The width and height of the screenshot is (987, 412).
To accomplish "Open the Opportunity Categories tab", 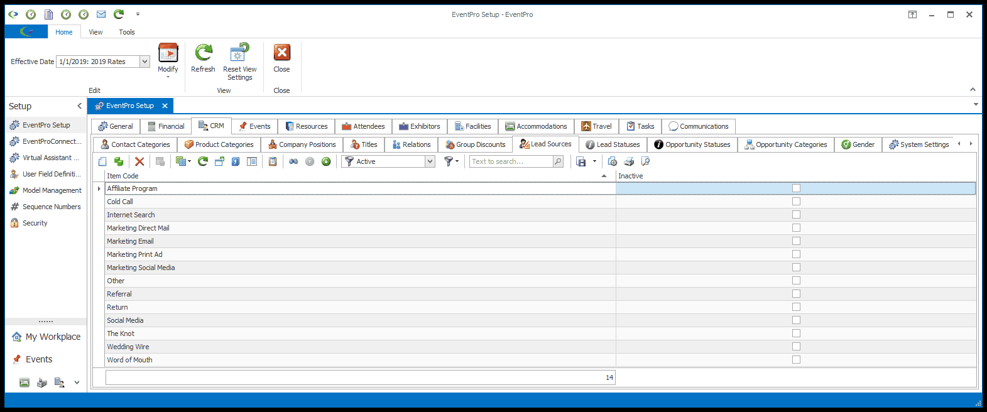I will point(786,144).
